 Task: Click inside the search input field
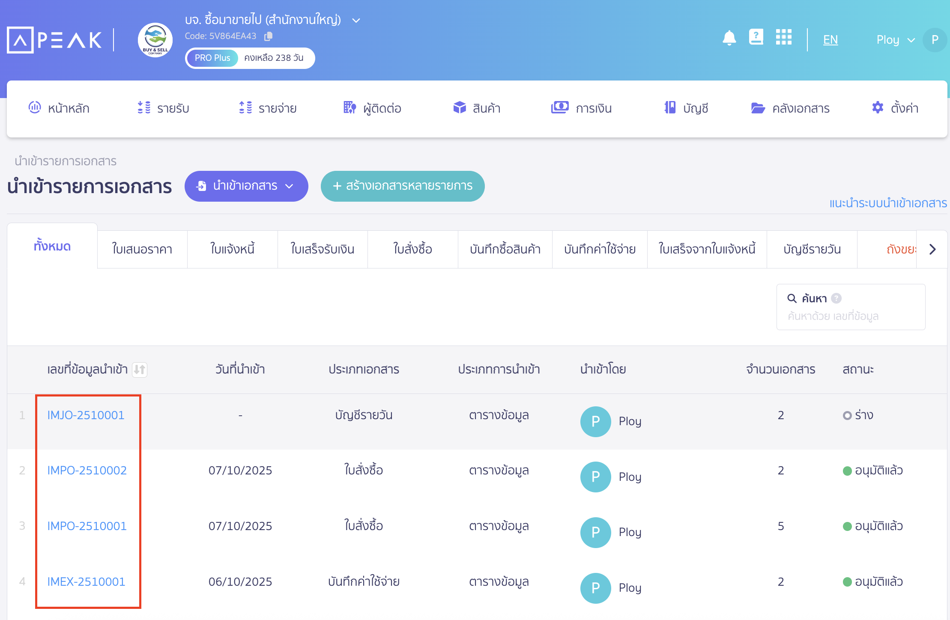(x=850, y=316)
